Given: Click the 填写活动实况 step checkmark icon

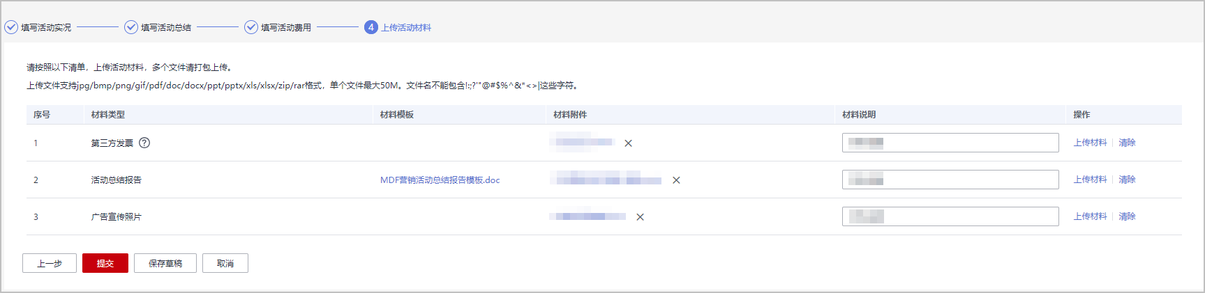Looking at the screenshot, I should [x=11, y=27].
